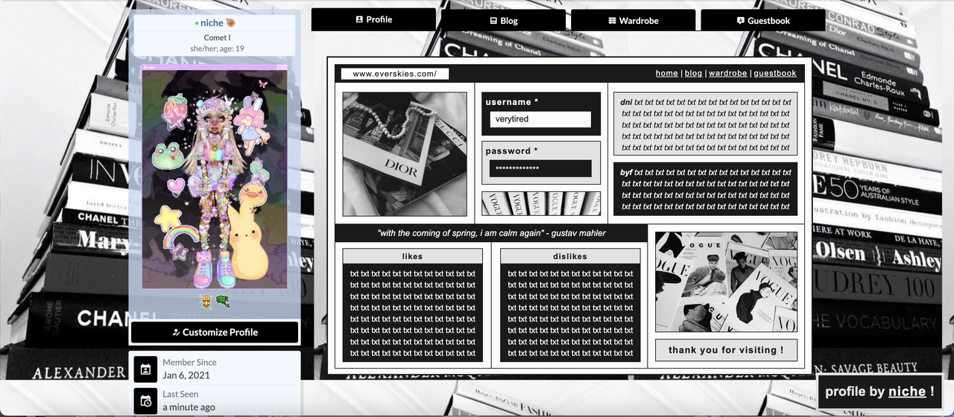Click the Wardrobe tab icon
This screenshot has height=417, width=954.
[612, 21]
